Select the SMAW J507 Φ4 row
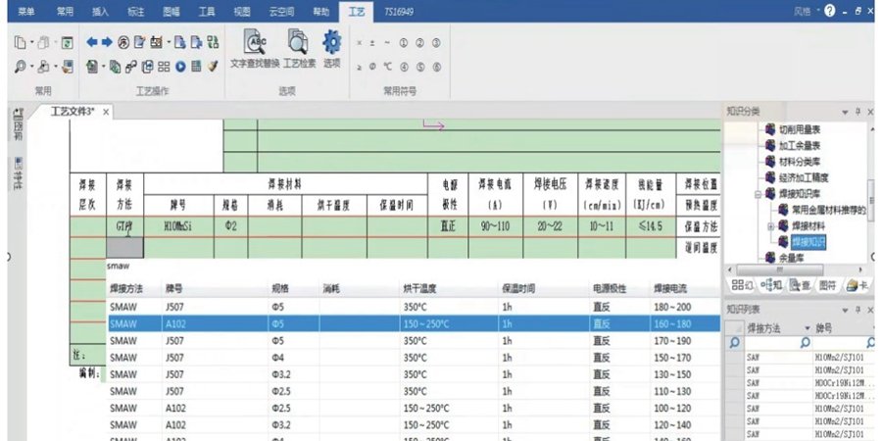Viewport: 882px width, 441px height. click(x=414, y=357)
